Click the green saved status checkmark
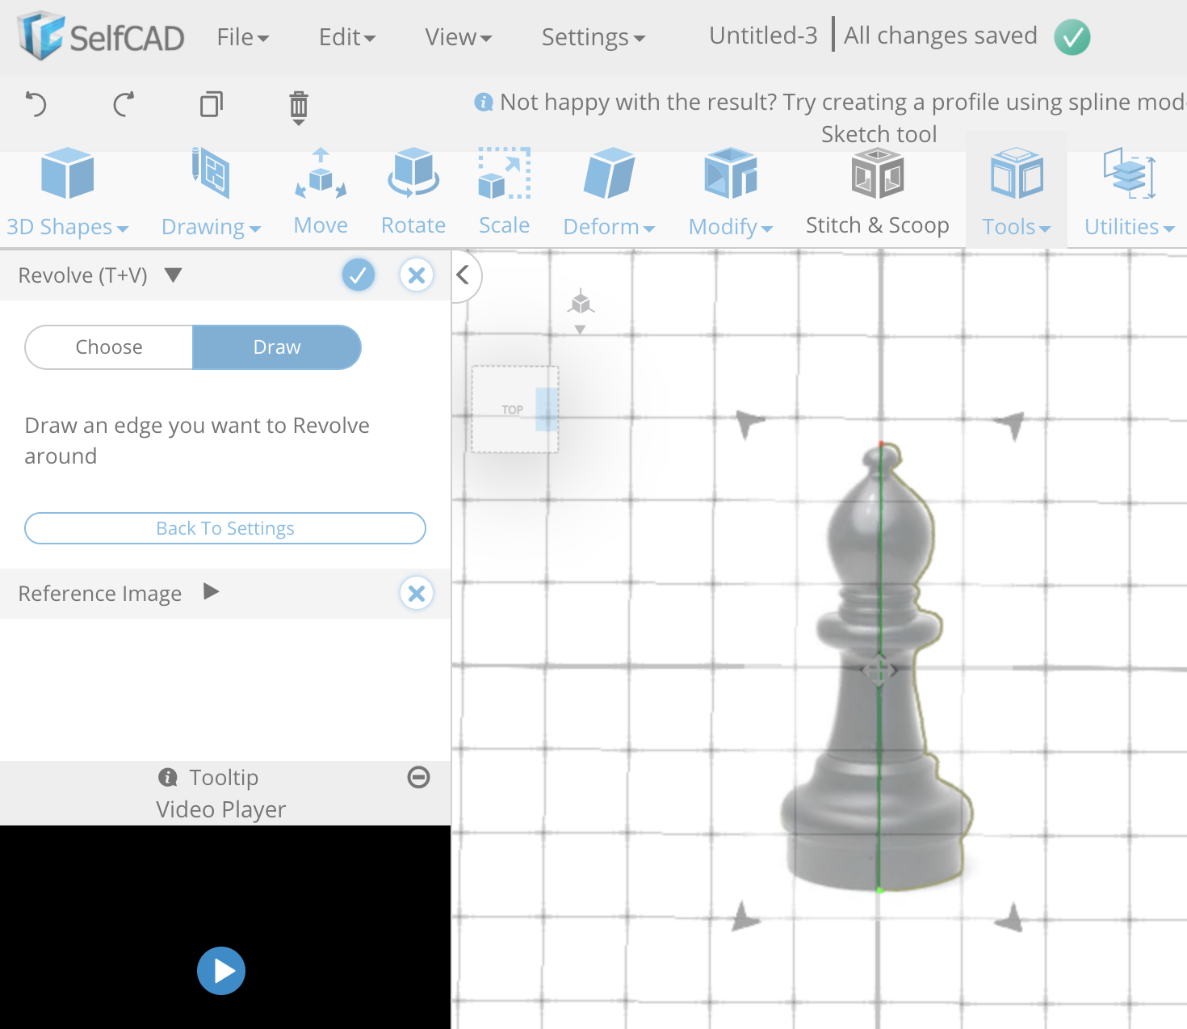 (x=1072, y=37)
